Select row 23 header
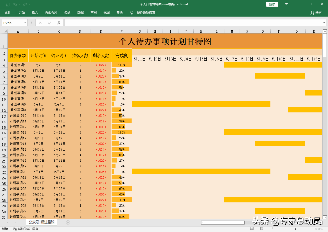328x232 pixels. (x=4, y=172)
